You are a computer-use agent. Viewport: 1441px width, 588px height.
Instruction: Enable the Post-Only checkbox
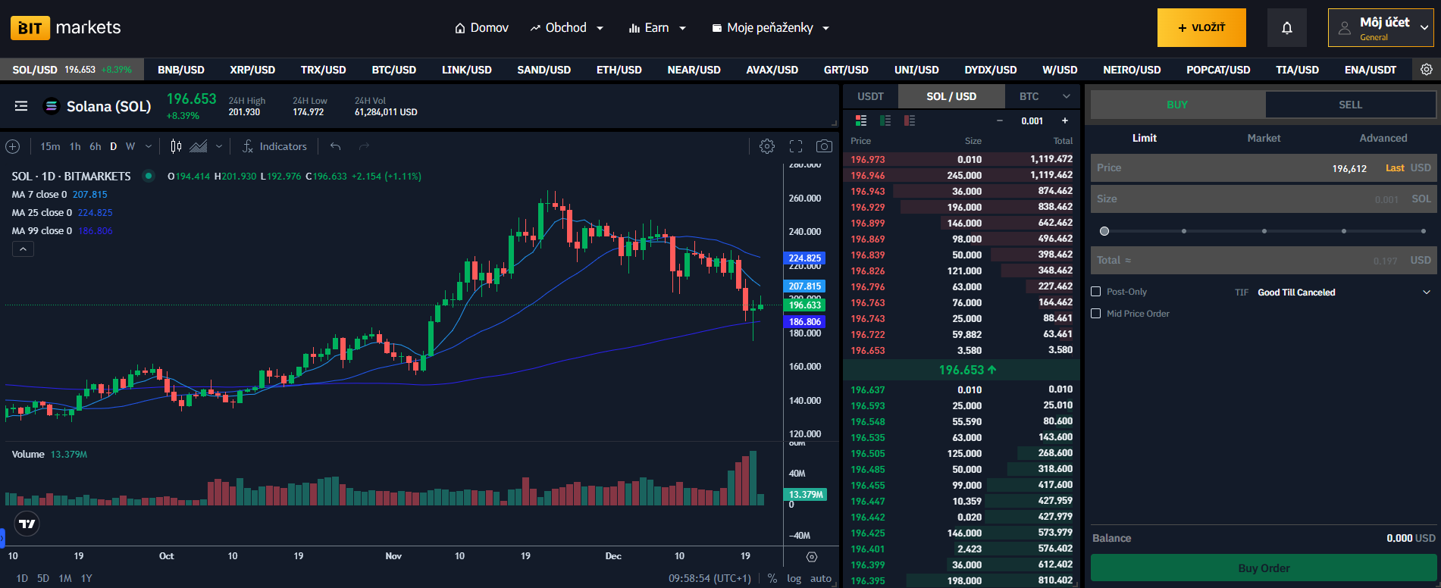point(1095,292)
